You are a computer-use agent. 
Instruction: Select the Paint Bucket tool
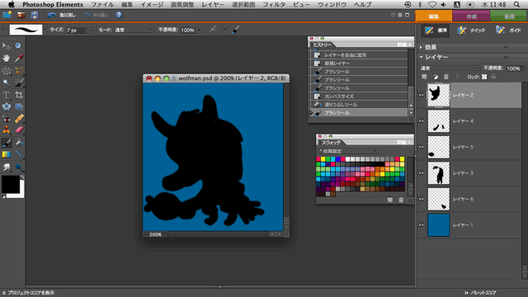pyautogui.click(x=19, y=143)
